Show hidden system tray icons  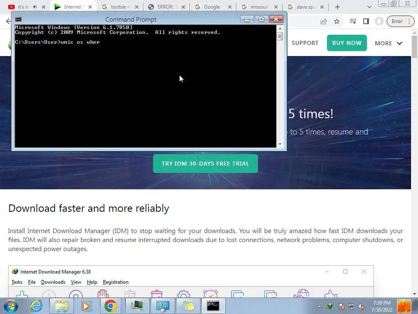coord(319,306)
